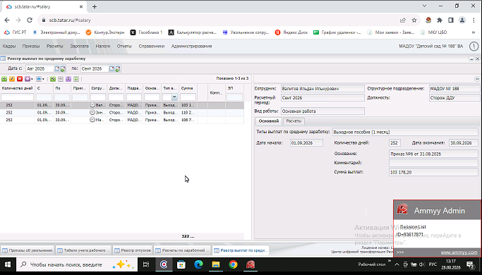
Task: Open the 'Администрирование' menu
Action: pos(191,46)
